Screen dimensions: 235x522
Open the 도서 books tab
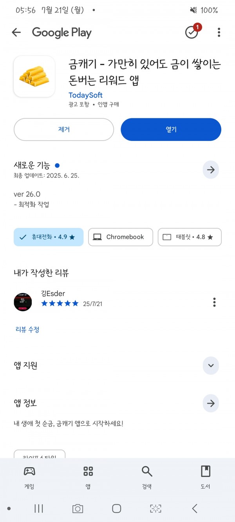[x=205, y=478]
